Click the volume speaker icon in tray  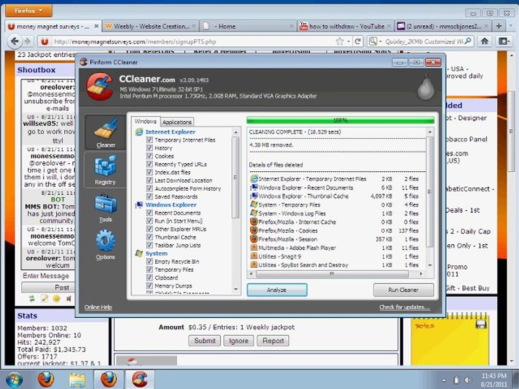click(x=468, y=380)
